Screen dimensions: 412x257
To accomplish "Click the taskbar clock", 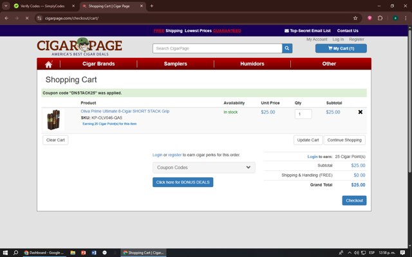I will (387, 253).
